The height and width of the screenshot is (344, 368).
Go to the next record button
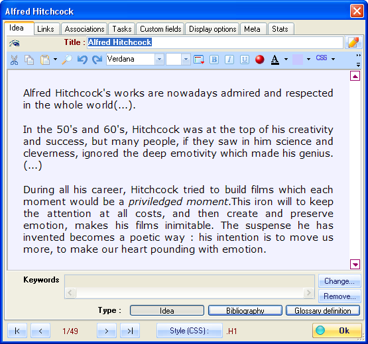[x=107, y=331]
